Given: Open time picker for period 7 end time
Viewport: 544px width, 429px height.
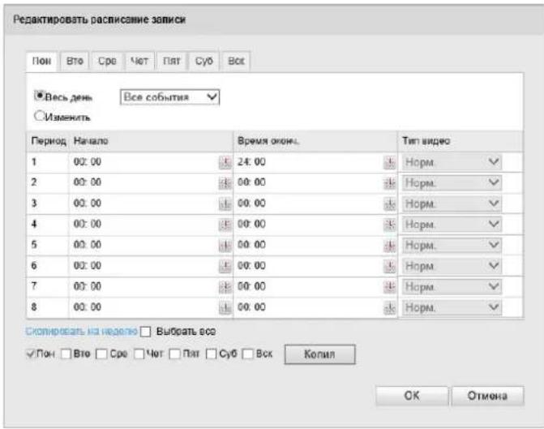Looking at the screenshot, I should click(390, 287).
